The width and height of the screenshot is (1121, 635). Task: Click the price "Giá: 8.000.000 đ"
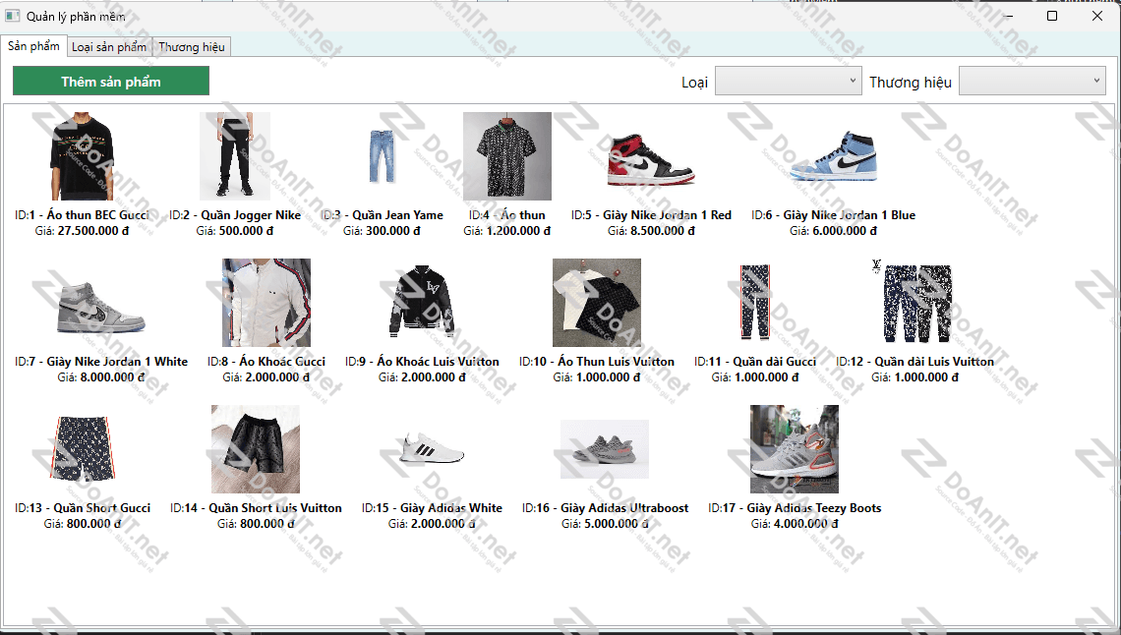click(x=101, y=377)
